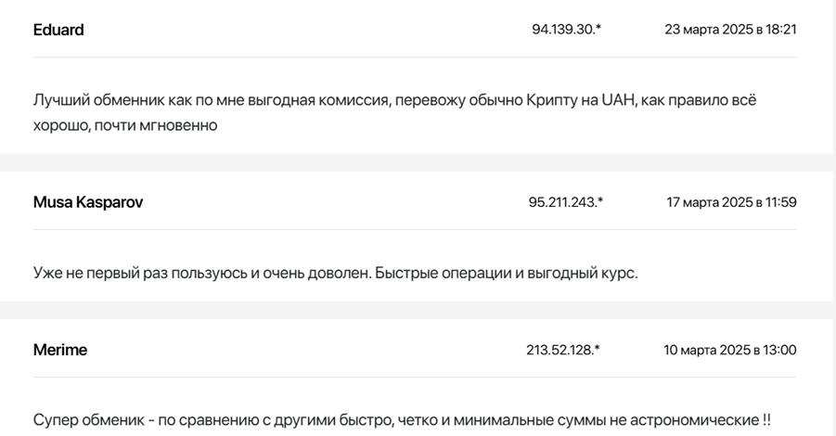836x436 pixels.
Task: Click the date 17 марта 2025 в 11:59
Action: click(730, 202)
